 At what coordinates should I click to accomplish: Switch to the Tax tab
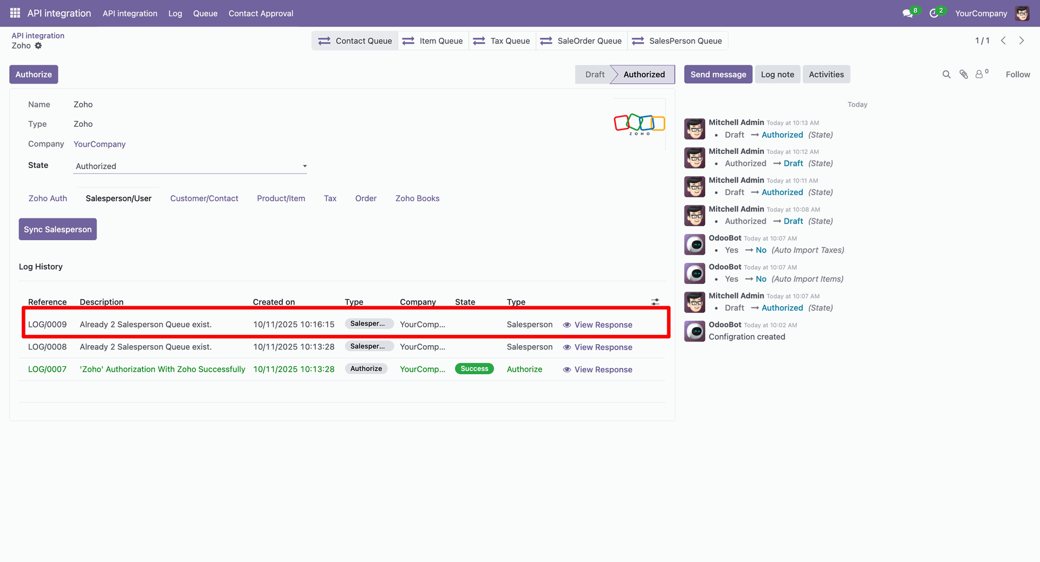click(330, 198)
